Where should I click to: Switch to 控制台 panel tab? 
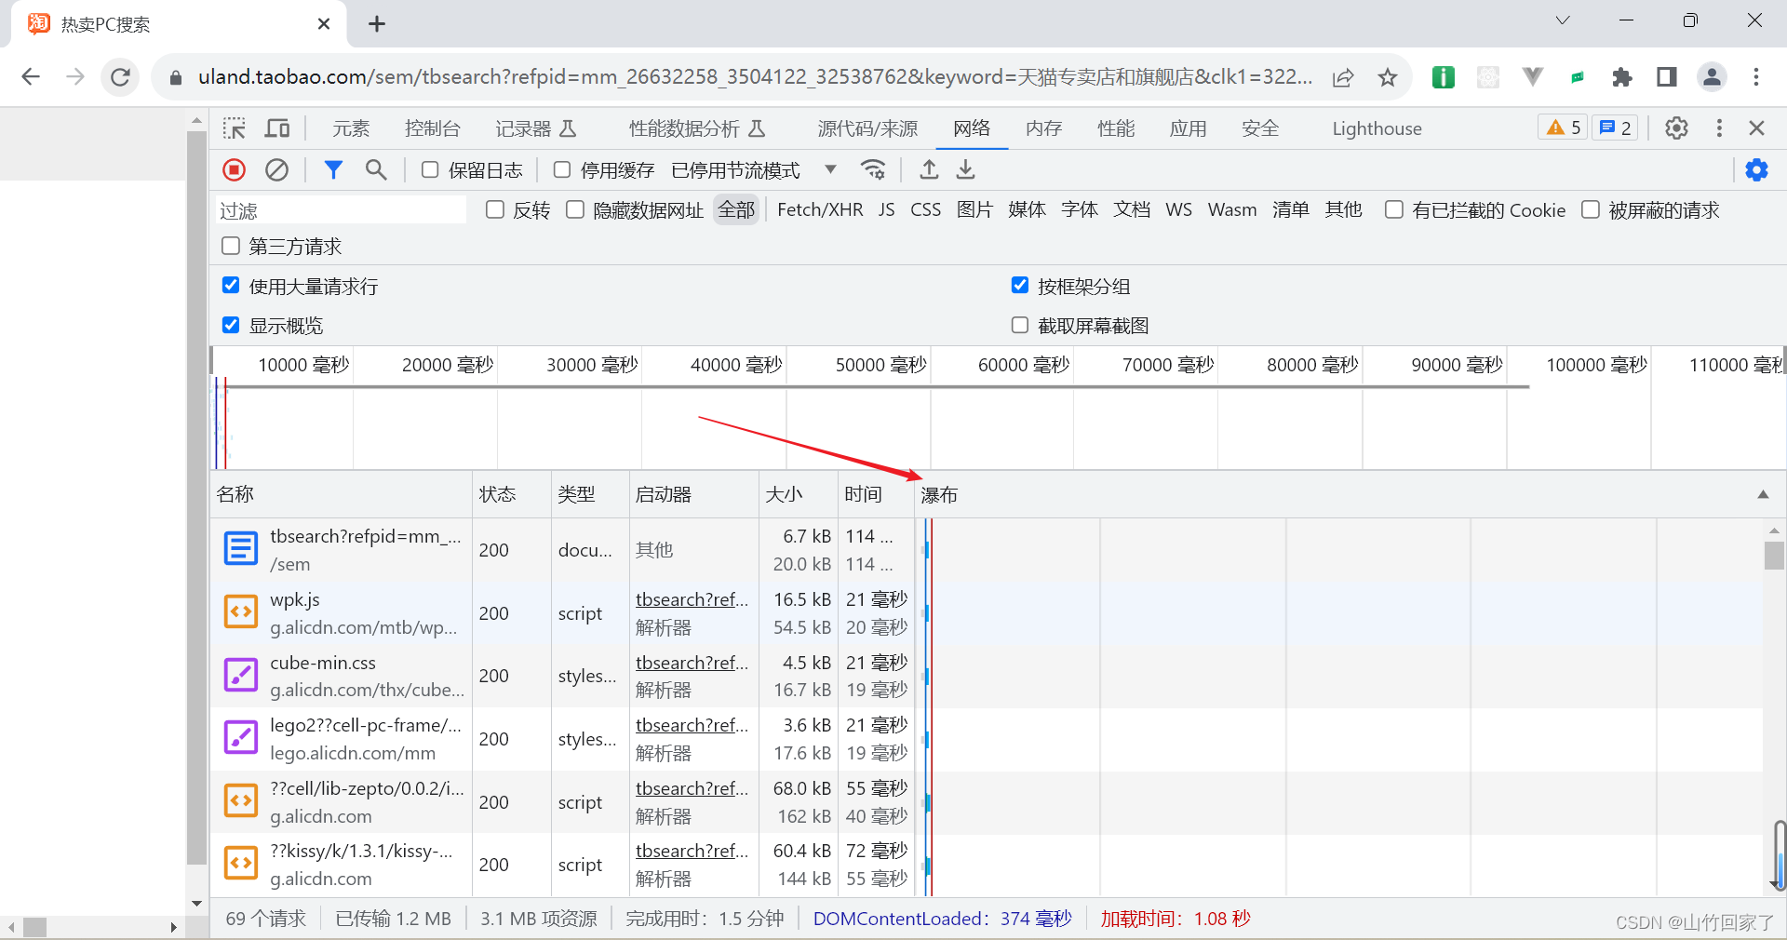coord(433,128)
